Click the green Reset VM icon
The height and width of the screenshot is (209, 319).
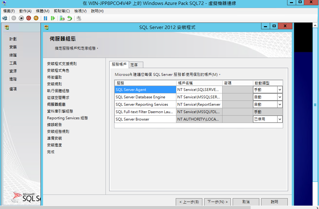[53, 18]
